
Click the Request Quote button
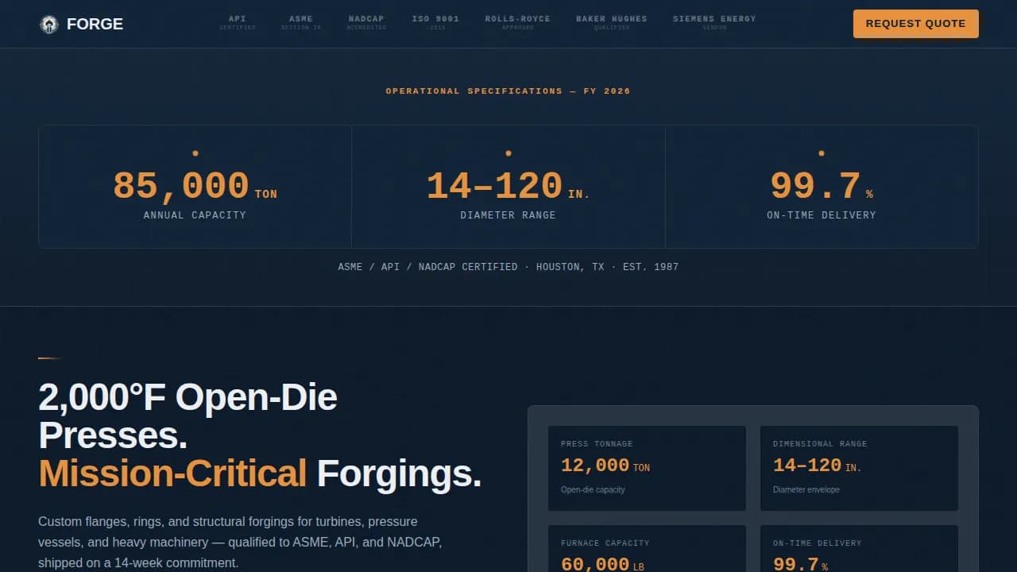tap(915, 24)
